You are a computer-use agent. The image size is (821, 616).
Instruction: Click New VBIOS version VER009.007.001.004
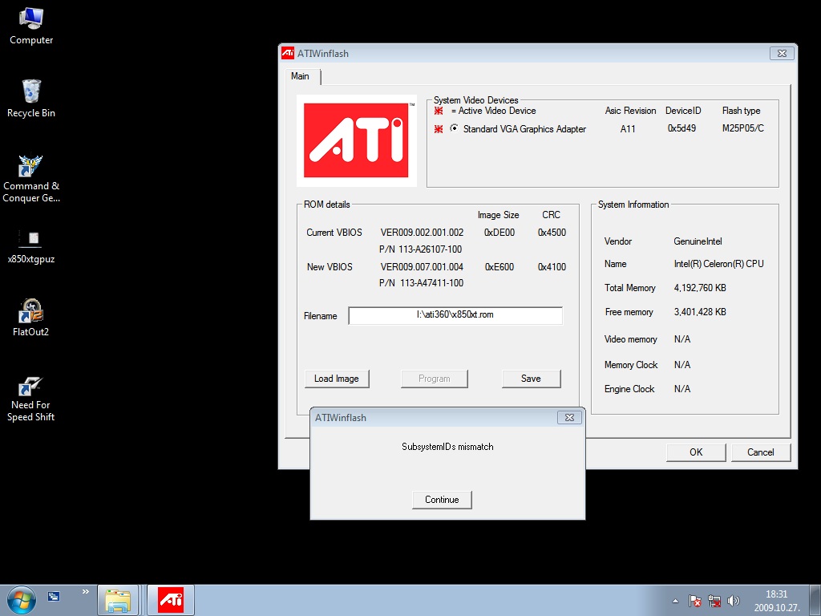click(422, 267)
